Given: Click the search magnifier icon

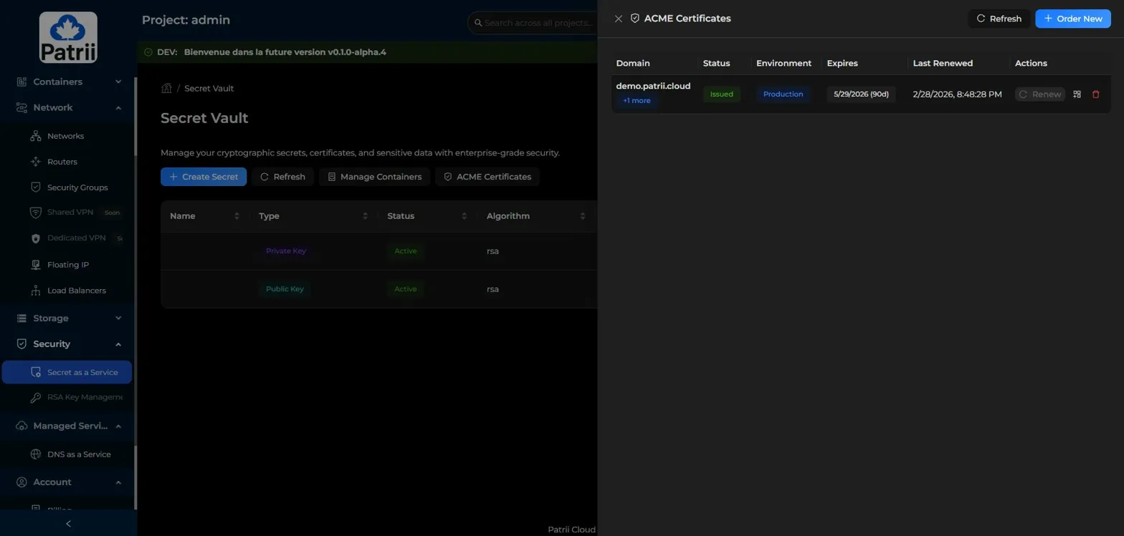Looking at the screenshot, I should point(478,23).
